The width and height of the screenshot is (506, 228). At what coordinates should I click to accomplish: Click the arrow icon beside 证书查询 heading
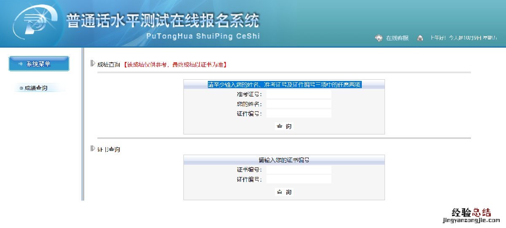point(93,148)
